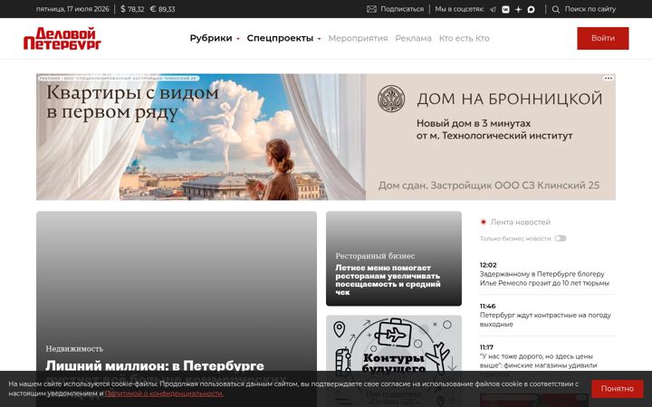Open the VK social network icon

(x=505, y=9)
